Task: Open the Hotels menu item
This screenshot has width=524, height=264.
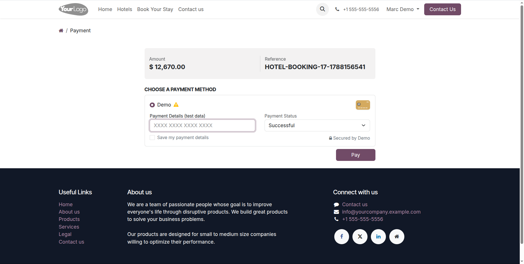Action: (x=124, y=9)
